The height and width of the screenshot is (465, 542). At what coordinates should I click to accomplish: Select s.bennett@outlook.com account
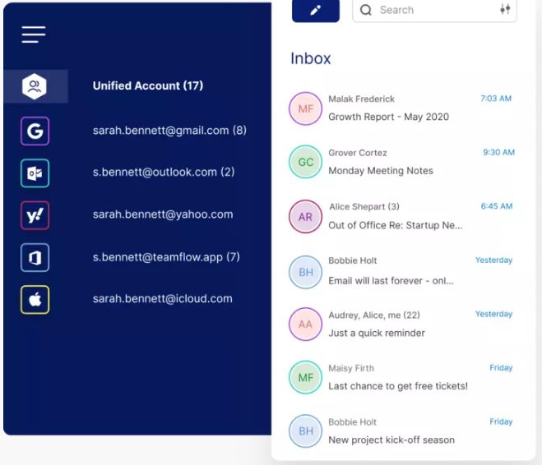163,173
